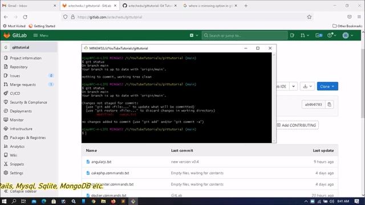
Task: Show hidden system tray icons
Action: 306,201
